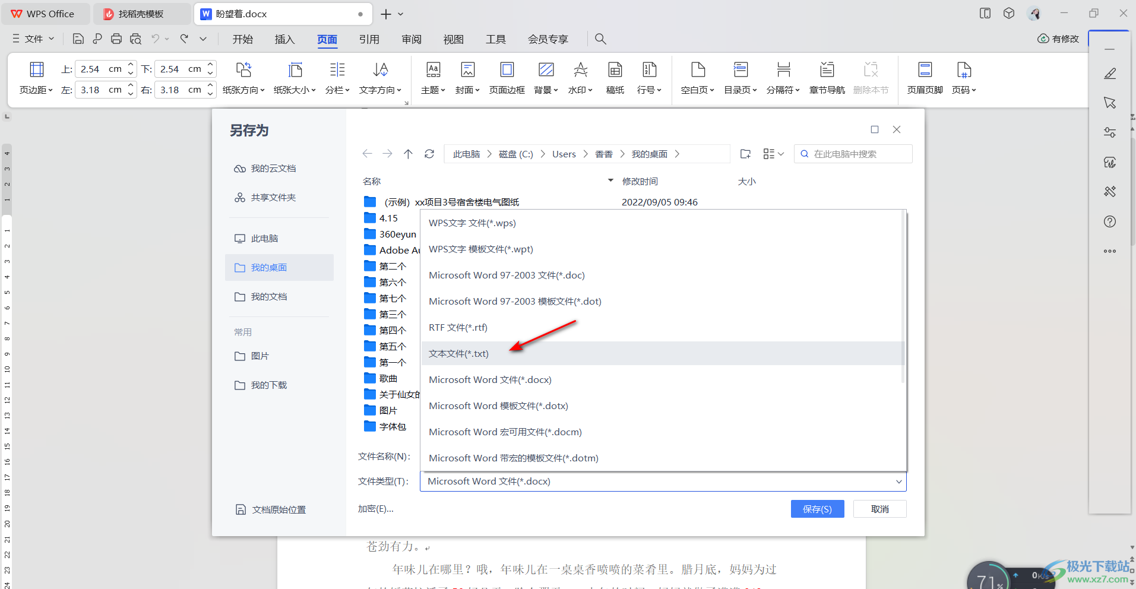Click the name column sort arrow
This screenshot has height=589, width=1136.
pos(610,180)
